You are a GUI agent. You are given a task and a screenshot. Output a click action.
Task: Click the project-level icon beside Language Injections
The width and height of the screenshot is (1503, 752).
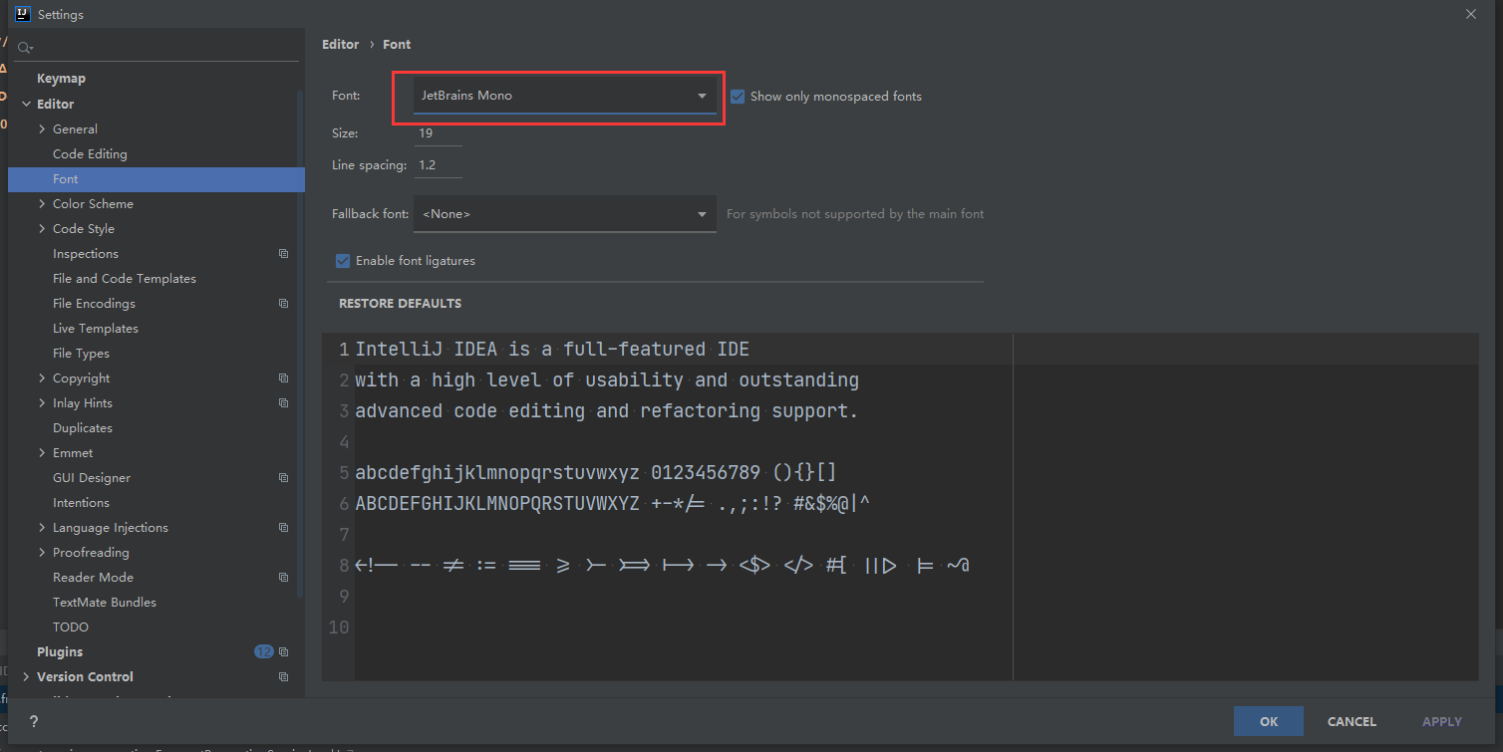point(284,528)
